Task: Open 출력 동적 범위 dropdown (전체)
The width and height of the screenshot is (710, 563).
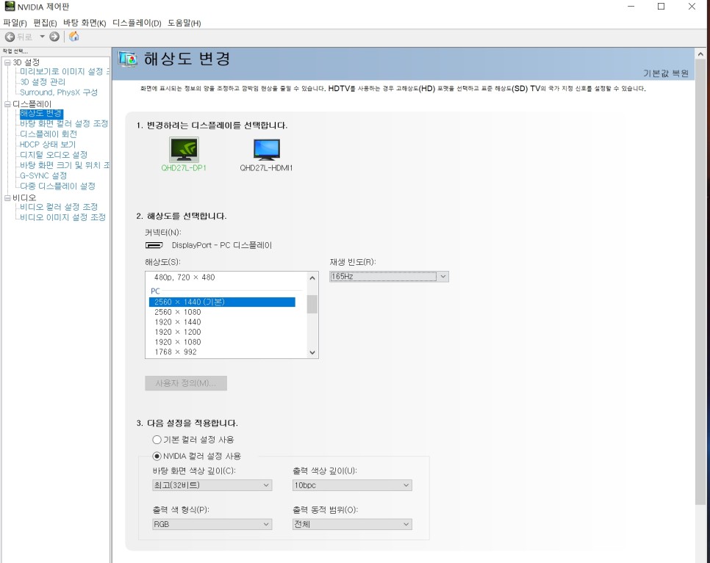Action: (x=352, y=524)
